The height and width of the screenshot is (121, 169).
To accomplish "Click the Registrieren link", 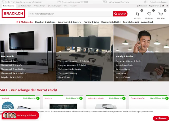I will [x=154, y=6].
